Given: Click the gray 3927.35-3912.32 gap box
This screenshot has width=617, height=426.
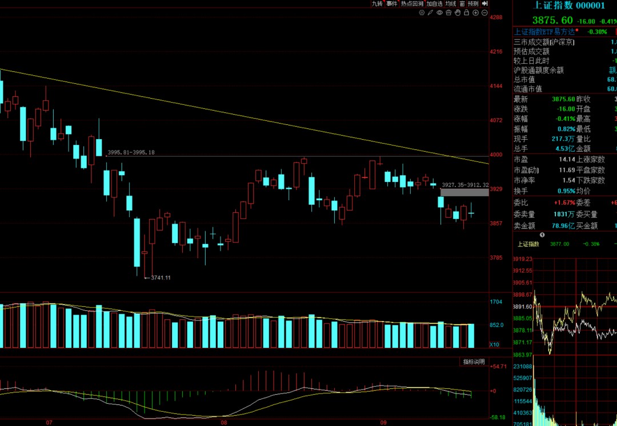Looking at the screenshot, I should (464, 192).
